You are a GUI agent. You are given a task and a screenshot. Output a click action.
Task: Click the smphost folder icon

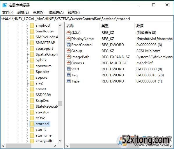32,25
